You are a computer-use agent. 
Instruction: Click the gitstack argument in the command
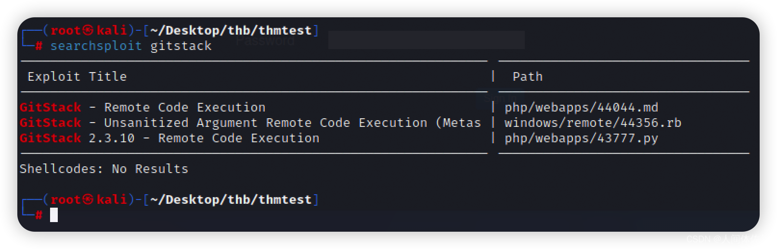(x=181, y=46)
